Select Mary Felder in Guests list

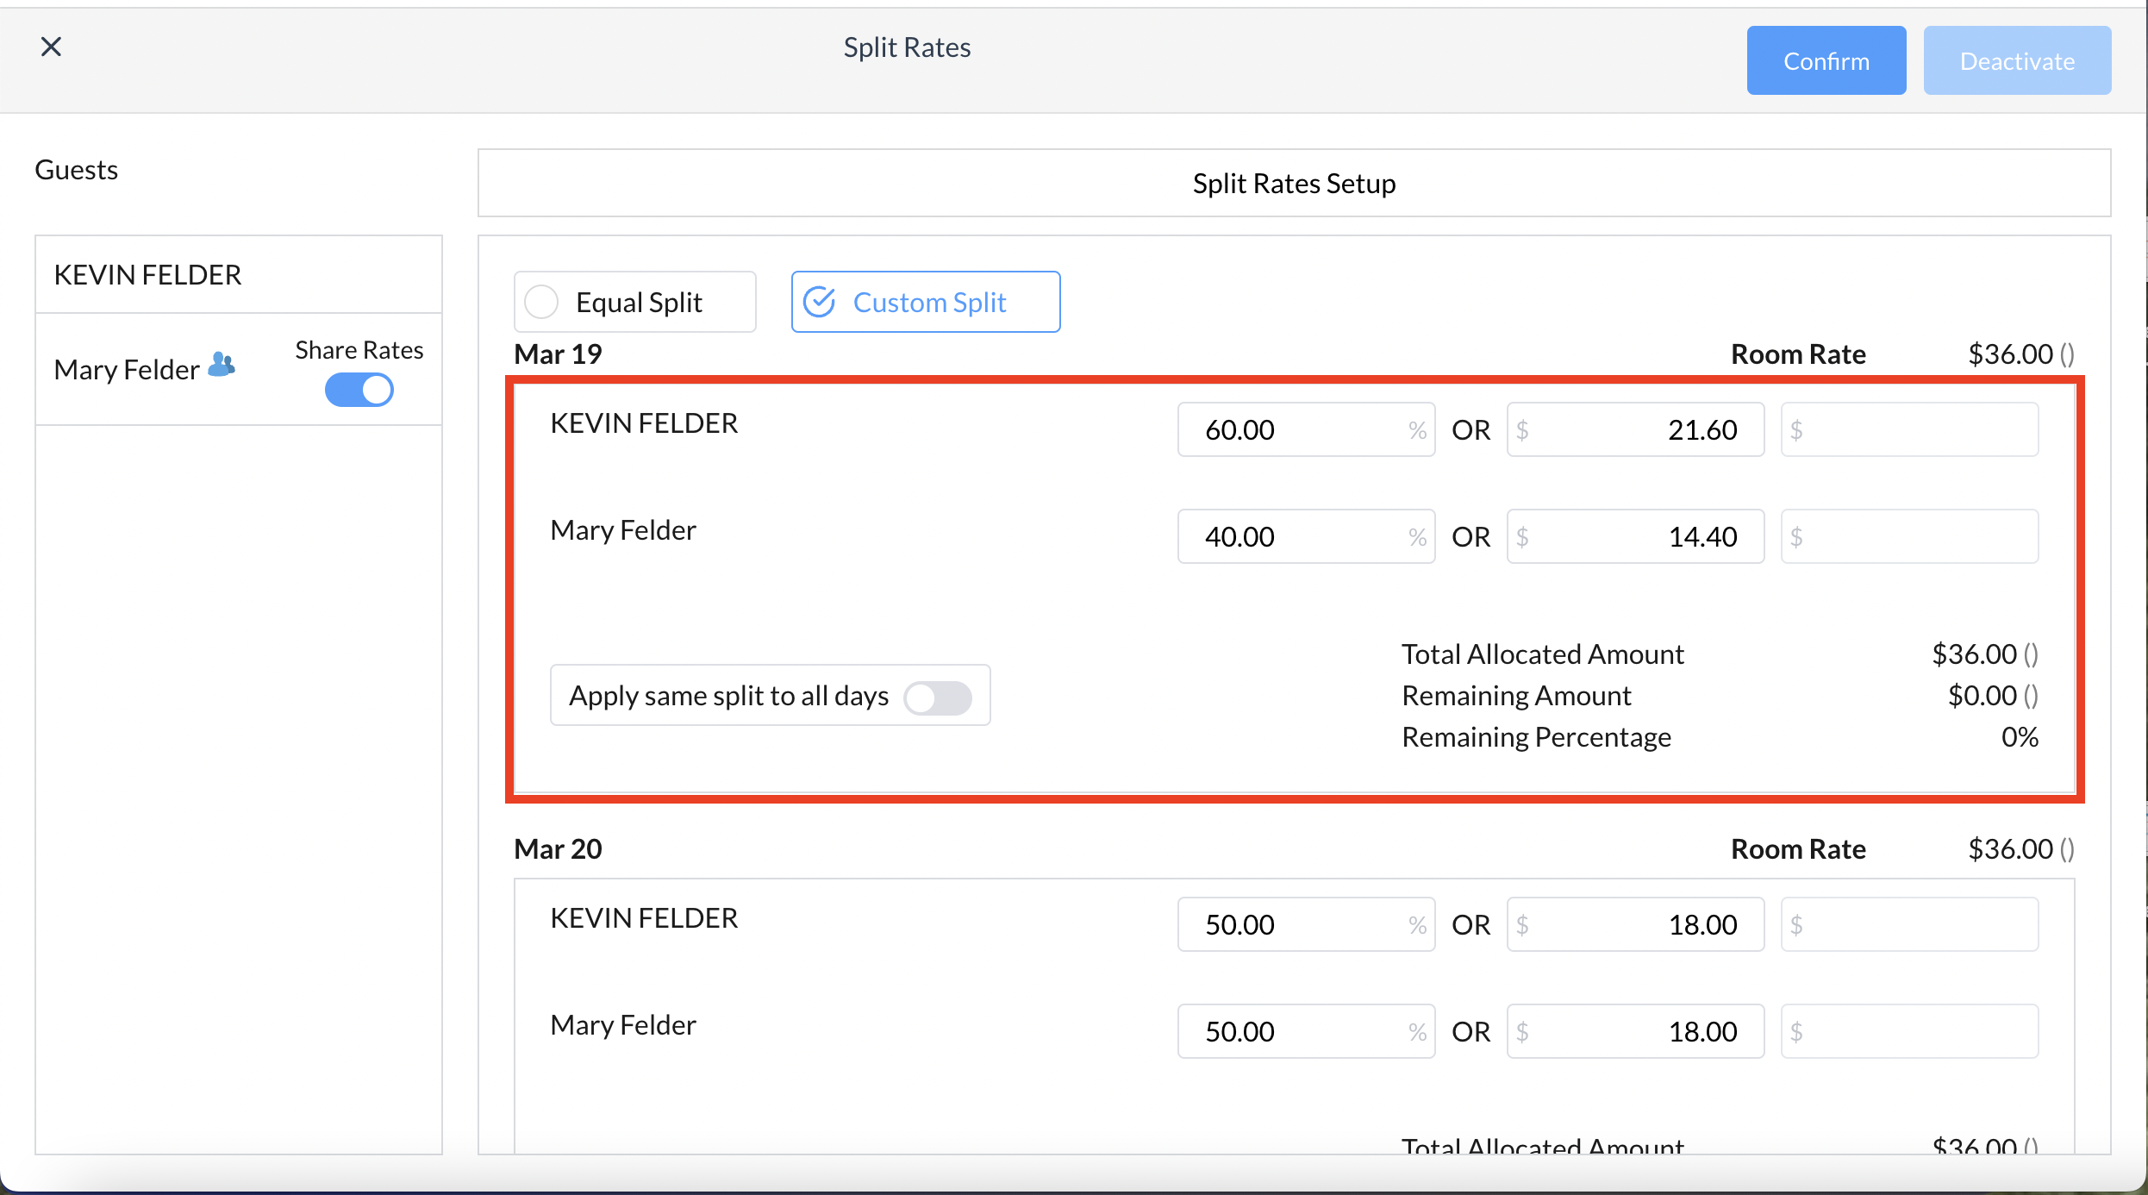pyautogui.click(x=127, y=370)
